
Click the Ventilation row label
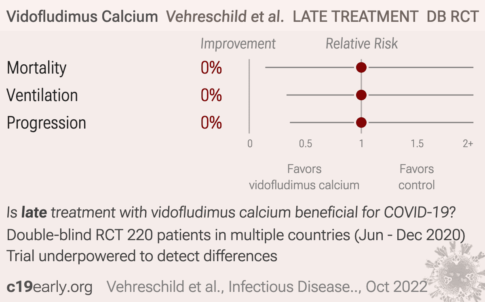click(x=42, y=95)
